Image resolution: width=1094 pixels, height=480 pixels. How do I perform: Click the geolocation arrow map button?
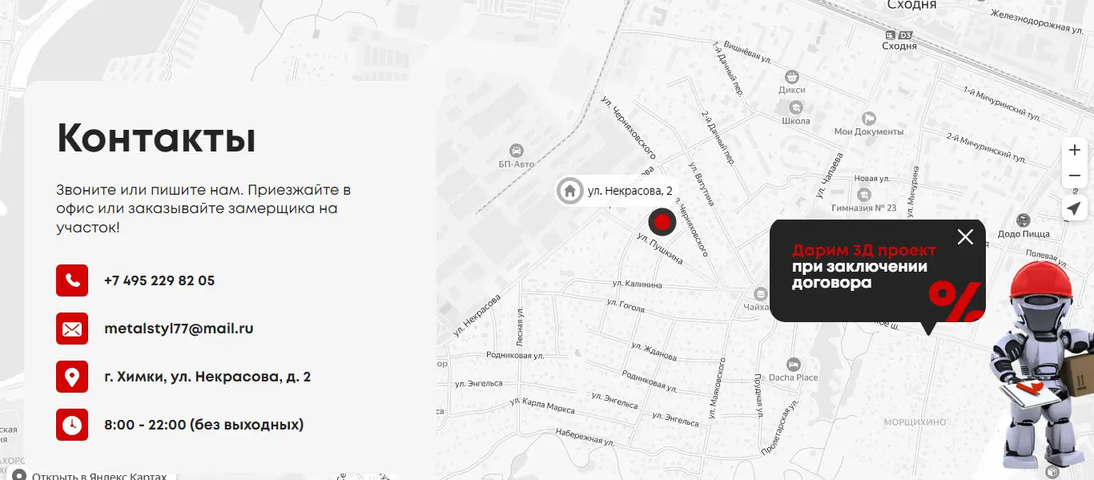pos(1075,208)
